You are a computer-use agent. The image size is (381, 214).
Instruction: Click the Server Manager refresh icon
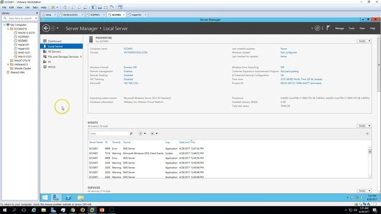tap(317, 29)
